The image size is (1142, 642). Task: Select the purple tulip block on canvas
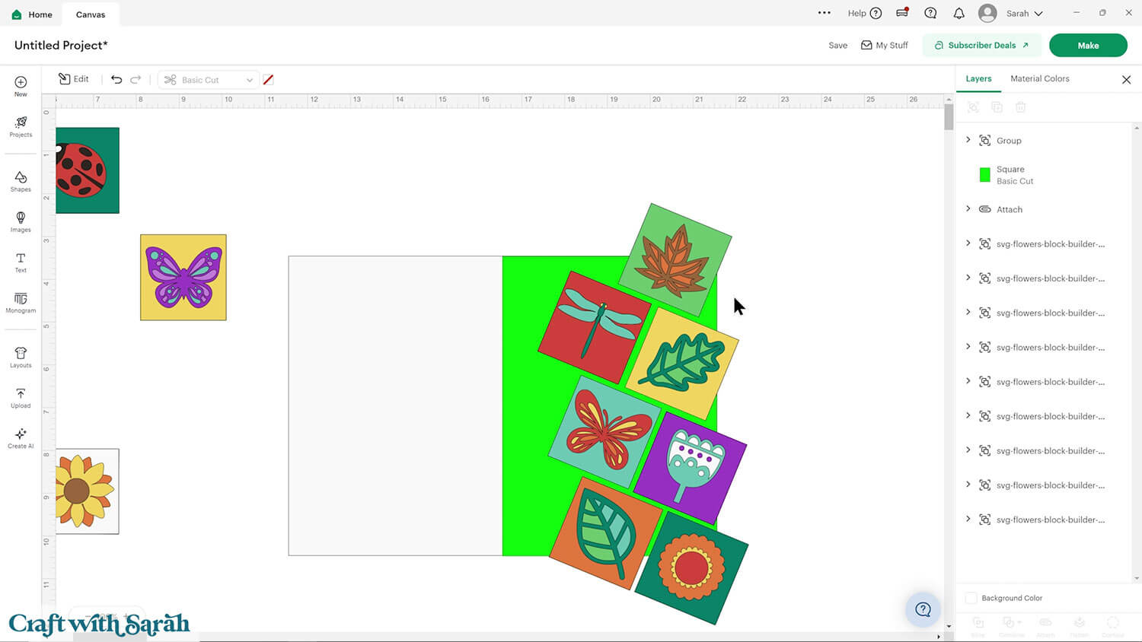click(691, 468)
